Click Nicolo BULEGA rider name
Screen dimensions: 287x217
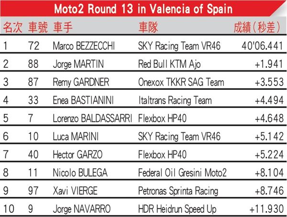pyautogui.click(x=80, y=173)
